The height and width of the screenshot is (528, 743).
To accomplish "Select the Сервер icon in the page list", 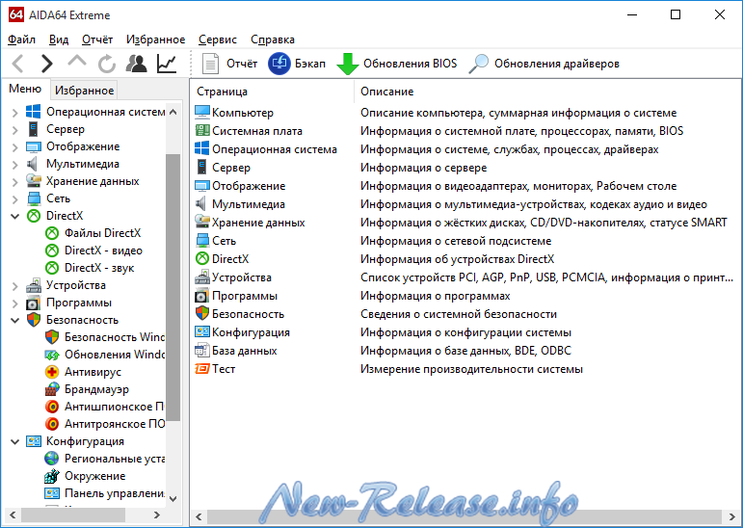I will (202, 168).
